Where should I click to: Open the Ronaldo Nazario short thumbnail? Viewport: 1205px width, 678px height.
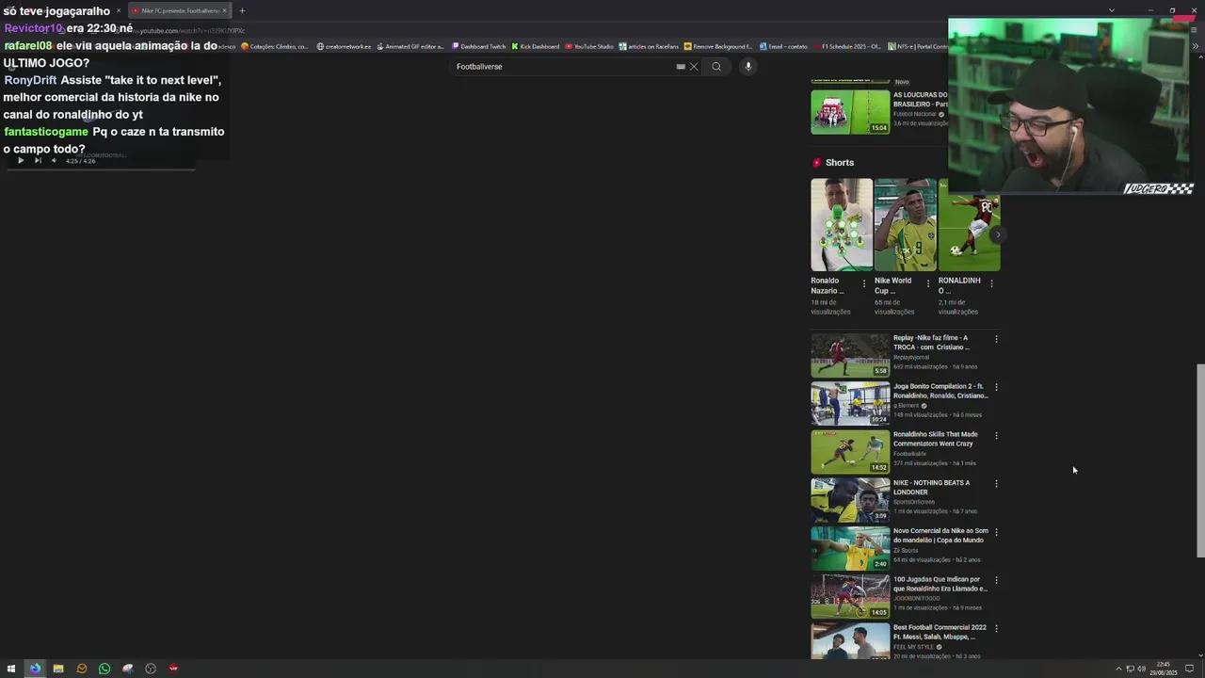[x=842, y=224]
